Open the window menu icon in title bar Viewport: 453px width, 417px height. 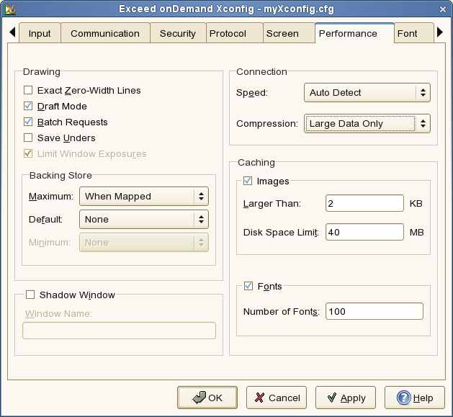click(x=10, y=9)
